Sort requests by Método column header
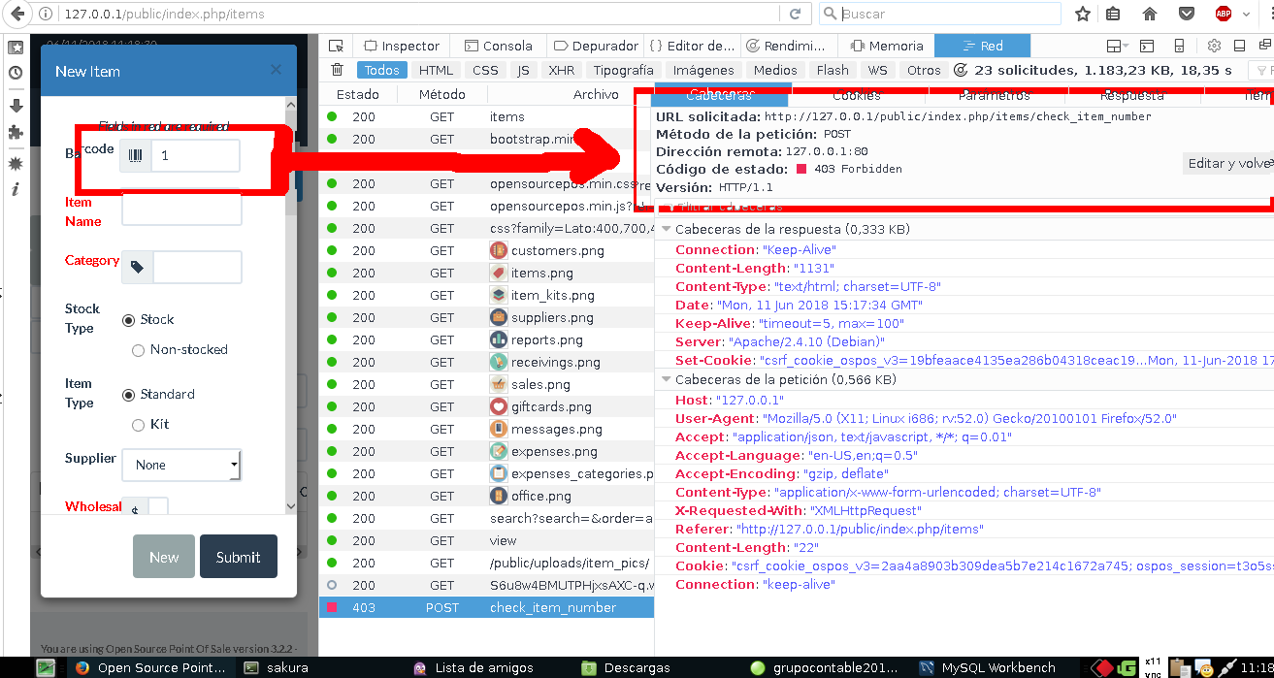 pos(442,94)
